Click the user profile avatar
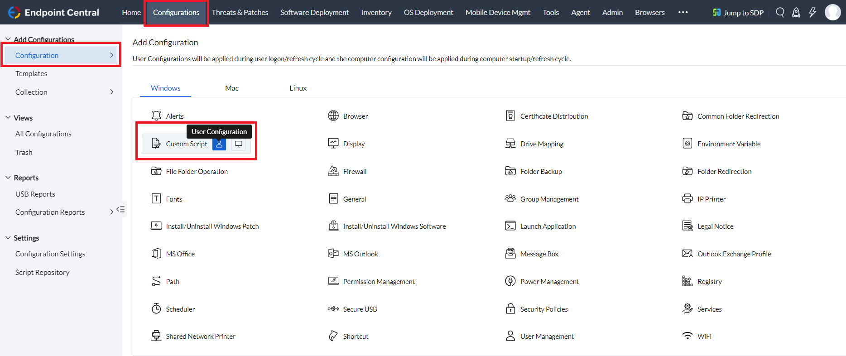 [x=832, y=12]
